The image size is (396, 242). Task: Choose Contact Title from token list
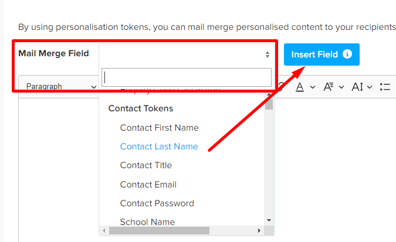(146, 165)
